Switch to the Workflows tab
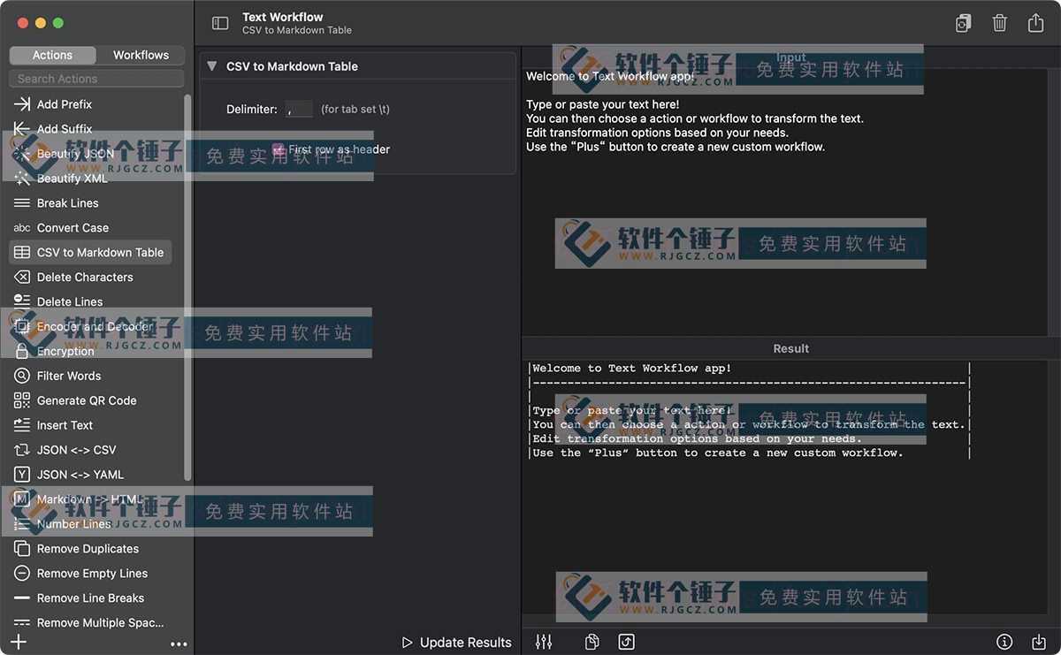This screenshot has width=1061, height=655. (141, 55)
